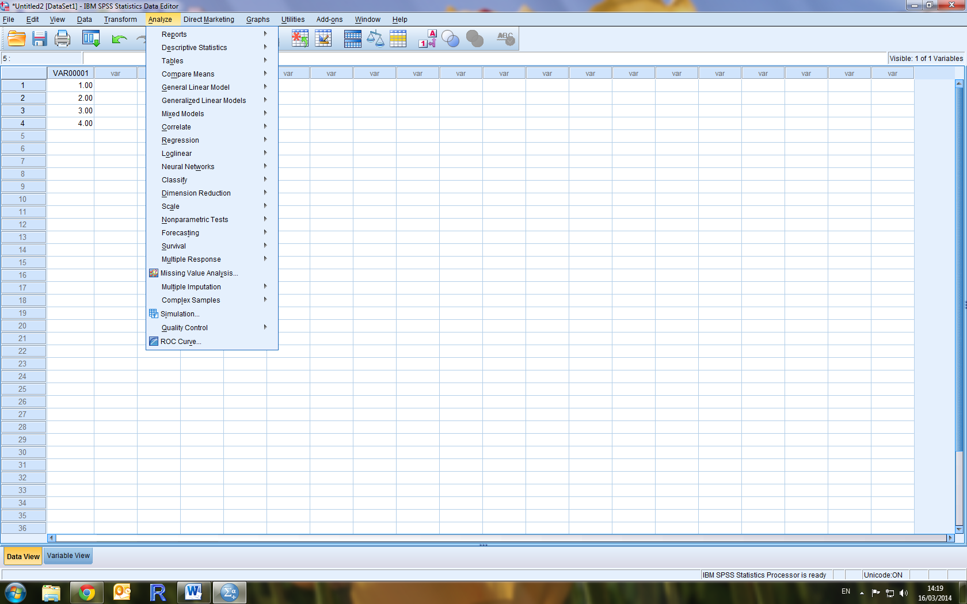This screenshot has width=967, height=604.
Task: Open the Utilities menu
Action: click(x=293, y=20)
